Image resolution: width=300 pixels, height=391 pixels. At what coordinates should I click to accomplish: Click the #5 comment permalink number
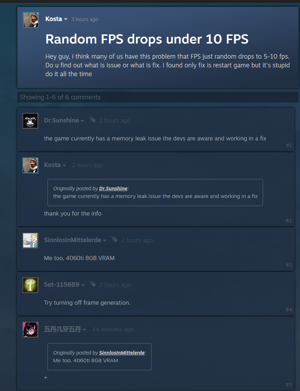coord(289,385)
